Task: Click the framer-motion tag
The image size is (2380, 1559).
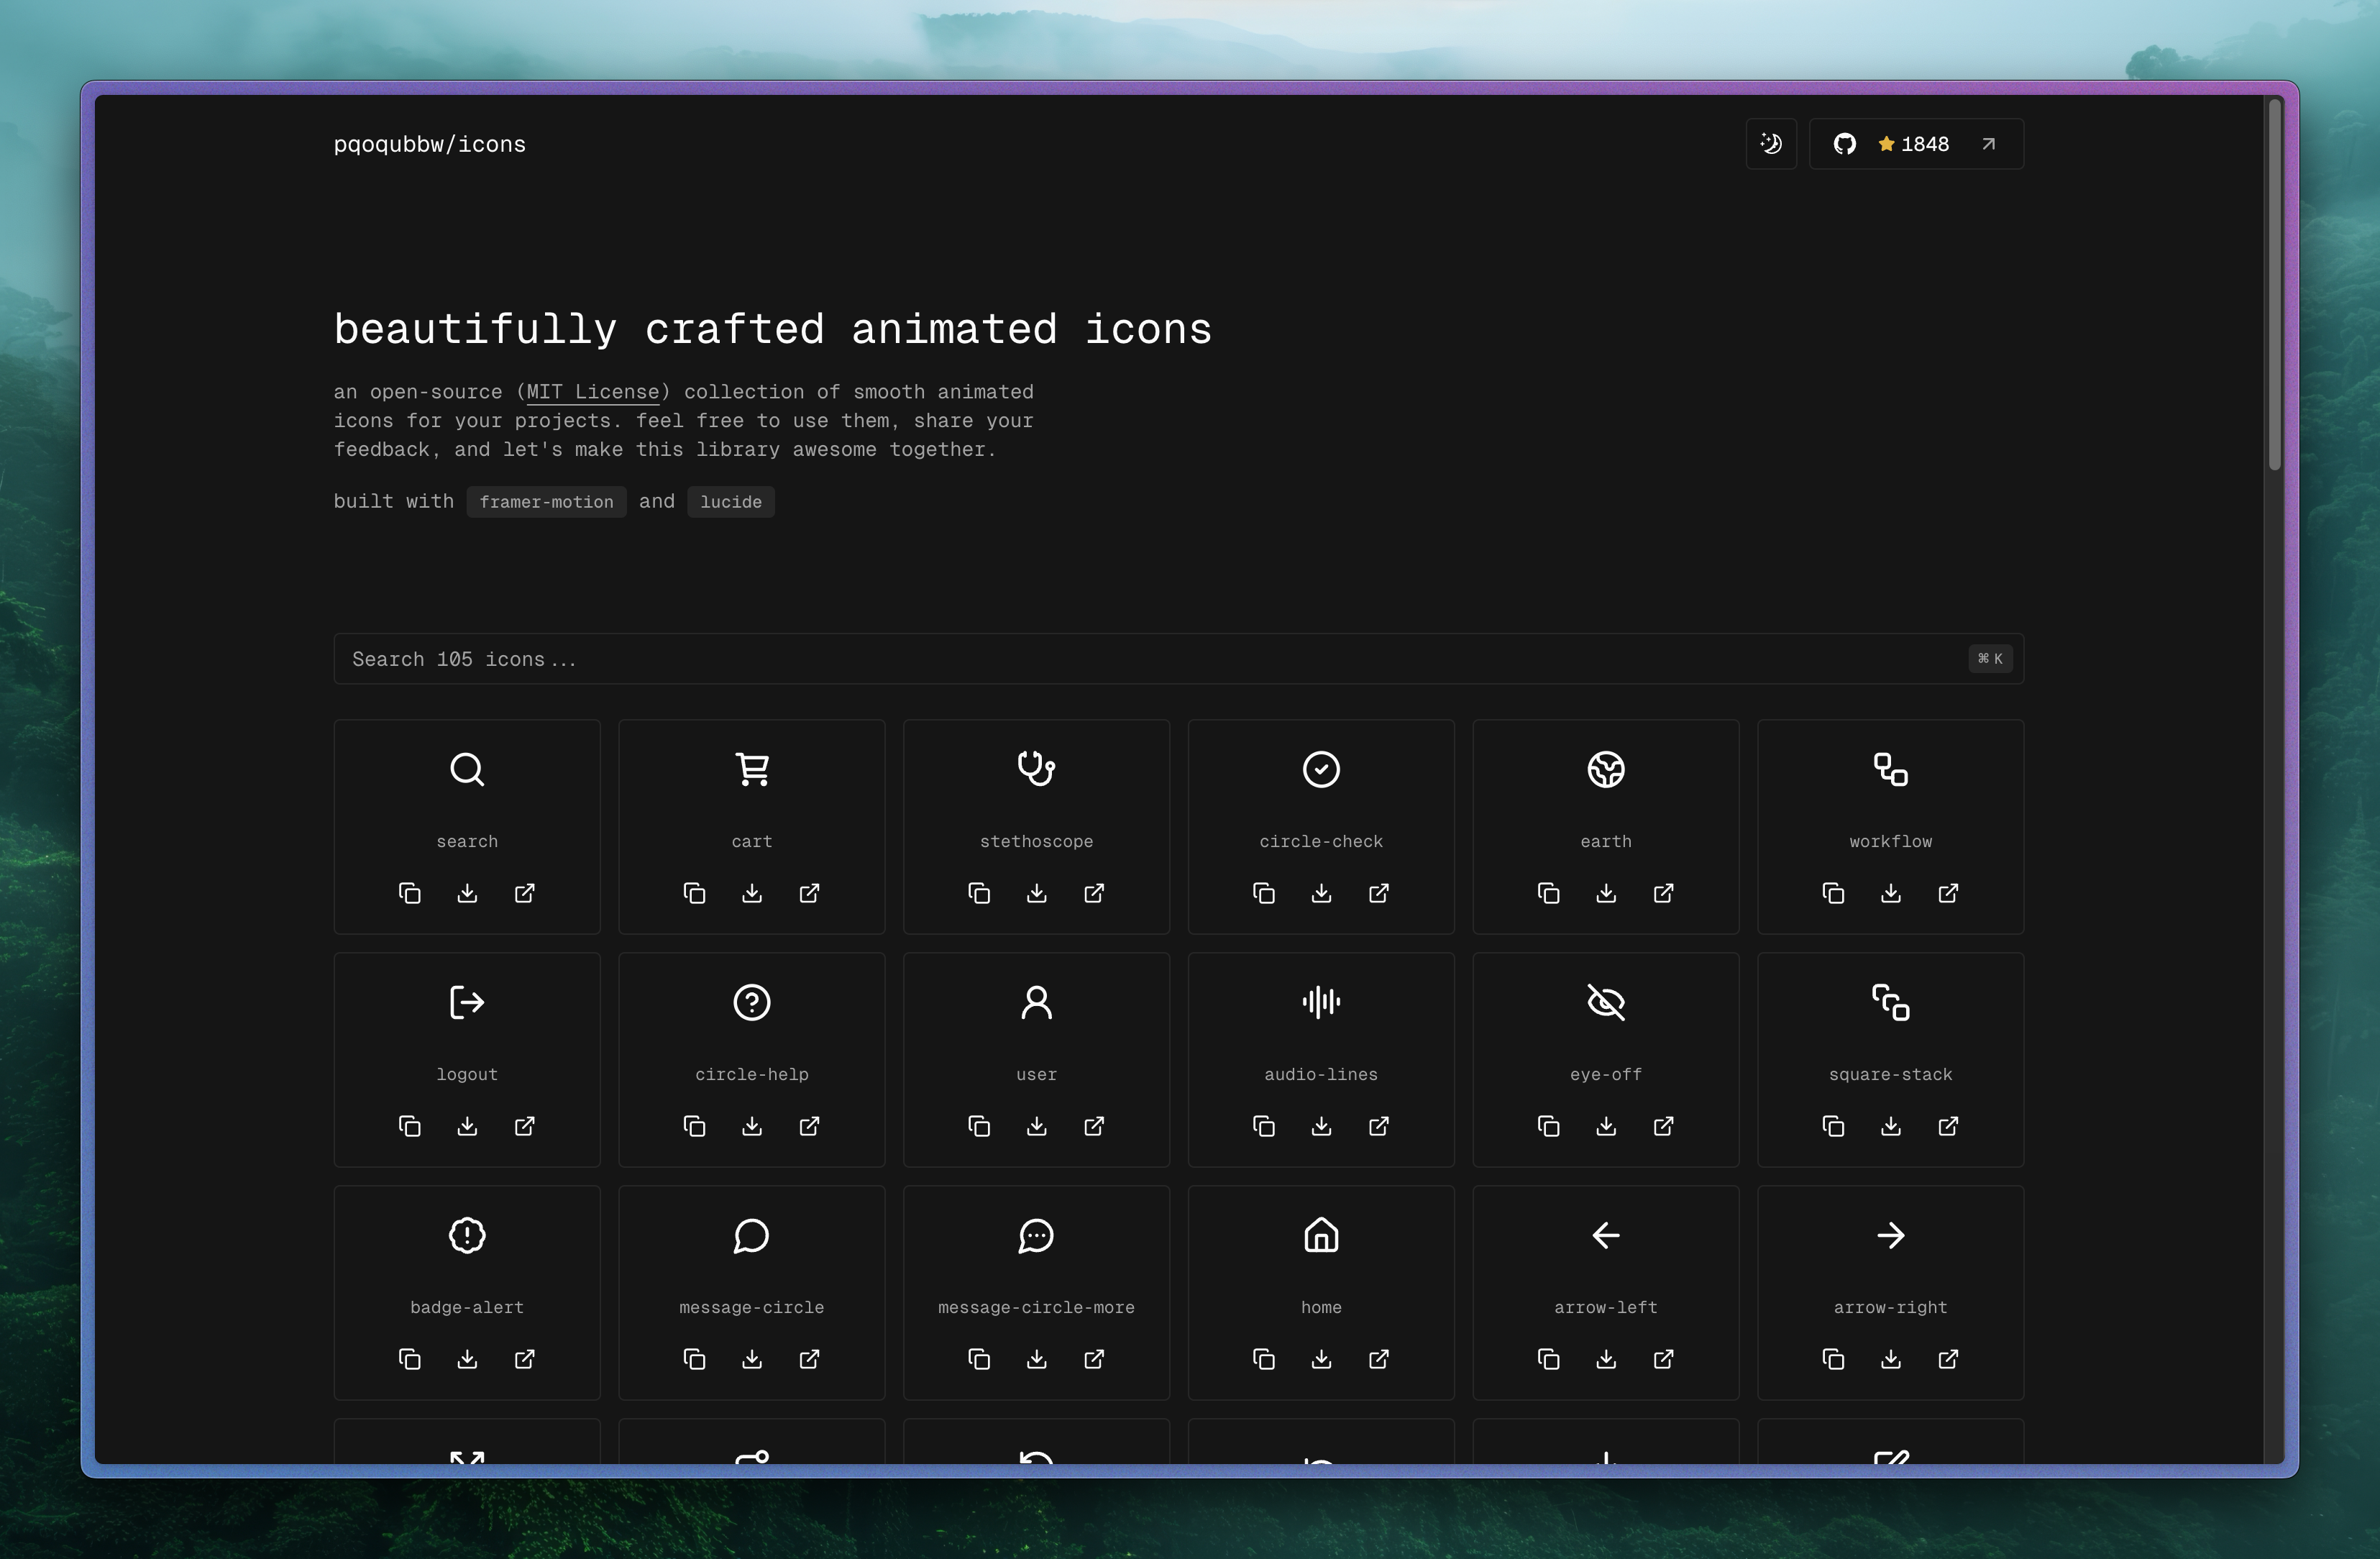Action: pos(546,502)
